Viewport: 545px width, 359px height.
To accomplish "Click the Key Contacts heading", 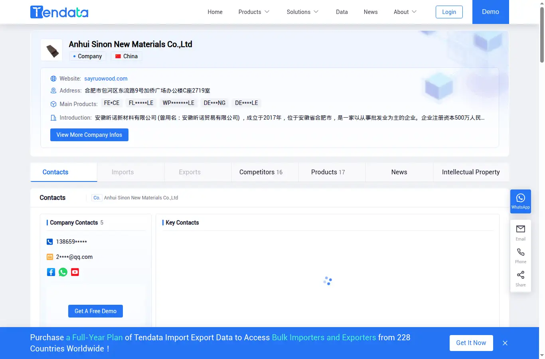I will pos(182,223).
